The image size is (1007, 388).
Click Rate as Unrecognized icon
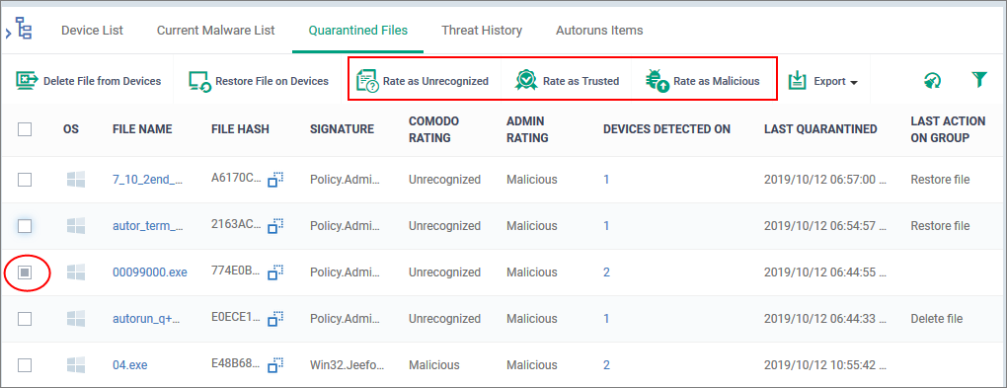(367, 82)
